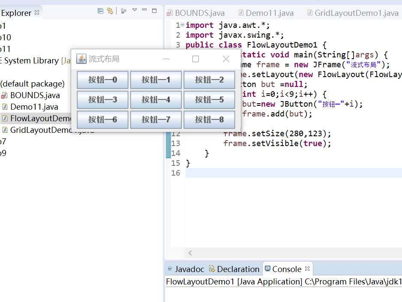
Task: Select Demo11.java in the package tree
Action: 33,107
